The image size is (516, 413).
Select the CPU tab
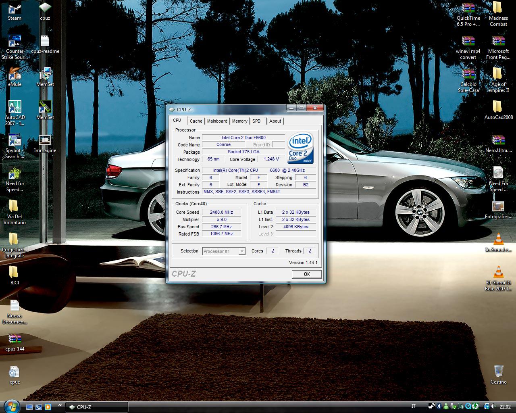tap(177, 120)
